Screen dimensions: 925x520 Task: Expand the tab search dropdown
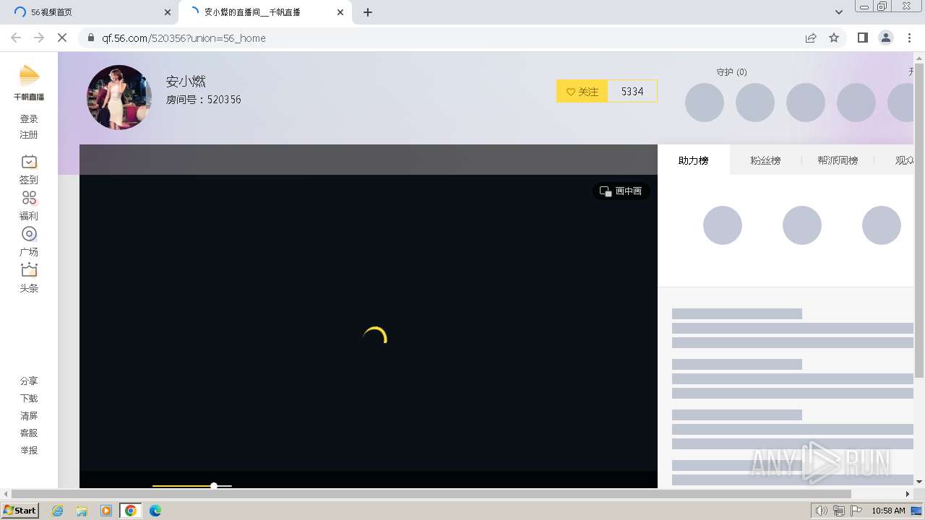coord(839,12)
